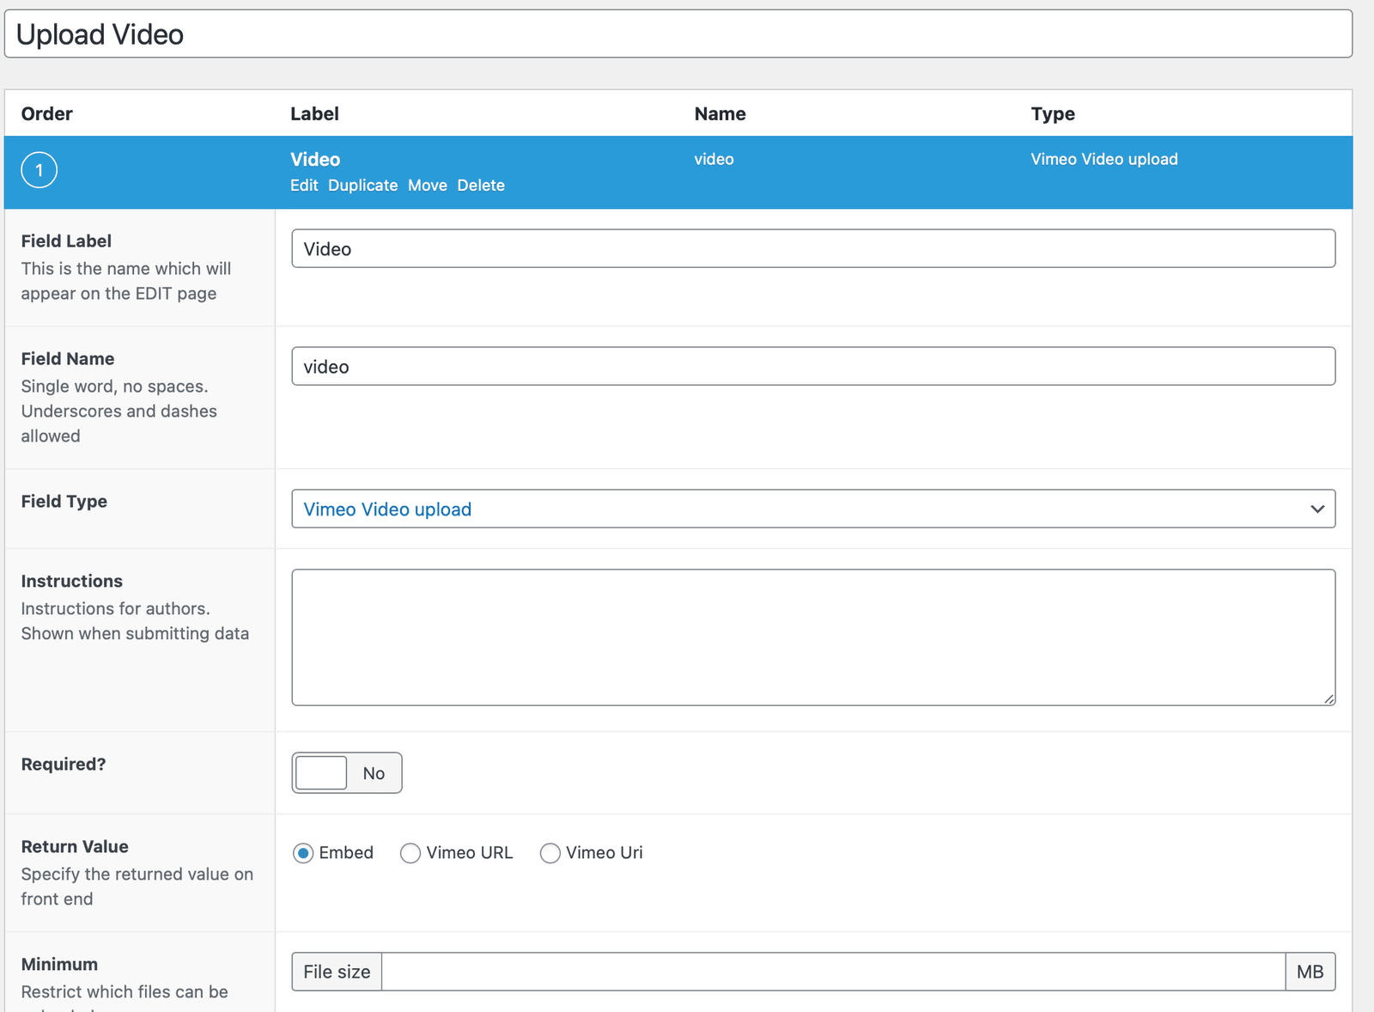Click the Order column header

(47, 113)
